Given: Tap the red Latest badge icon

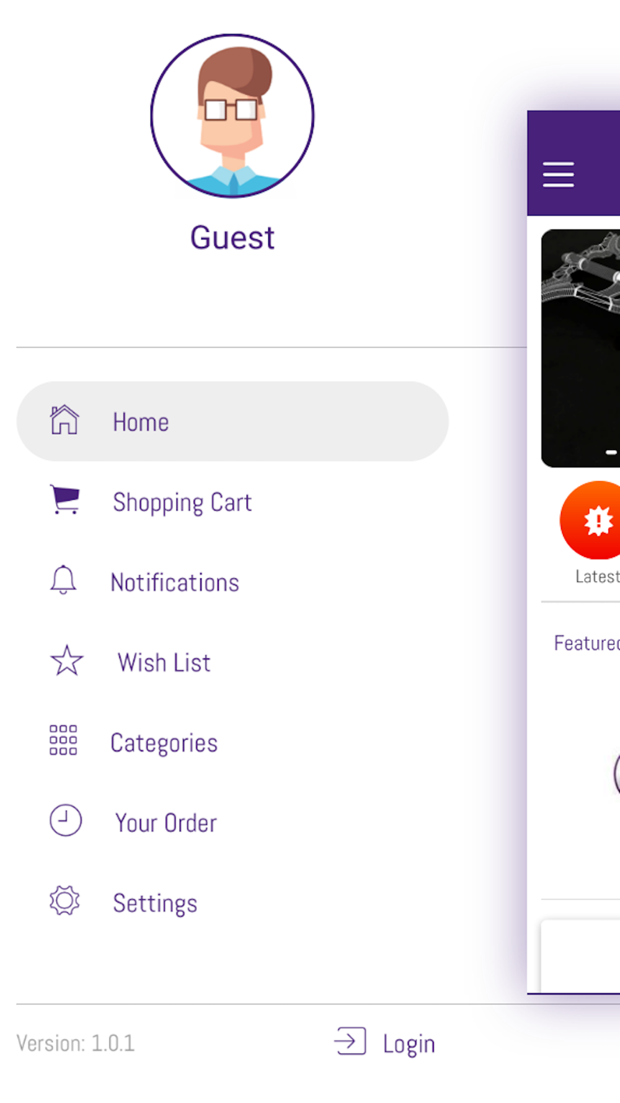Looking at the screenshot, I should point(590,520).
